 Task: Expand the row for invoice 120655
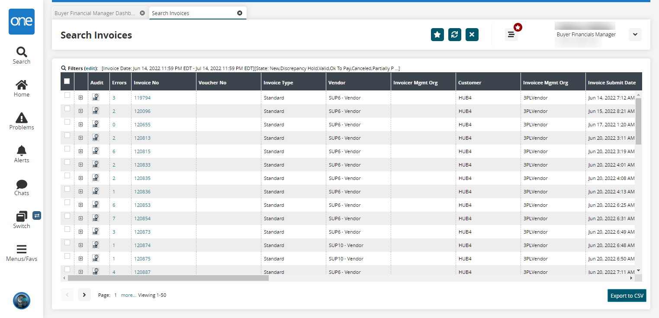point(80,125)
